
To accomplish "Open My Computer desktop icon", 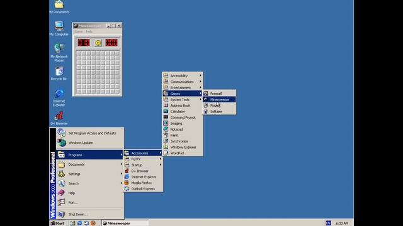I will click(x=59, y=28).
